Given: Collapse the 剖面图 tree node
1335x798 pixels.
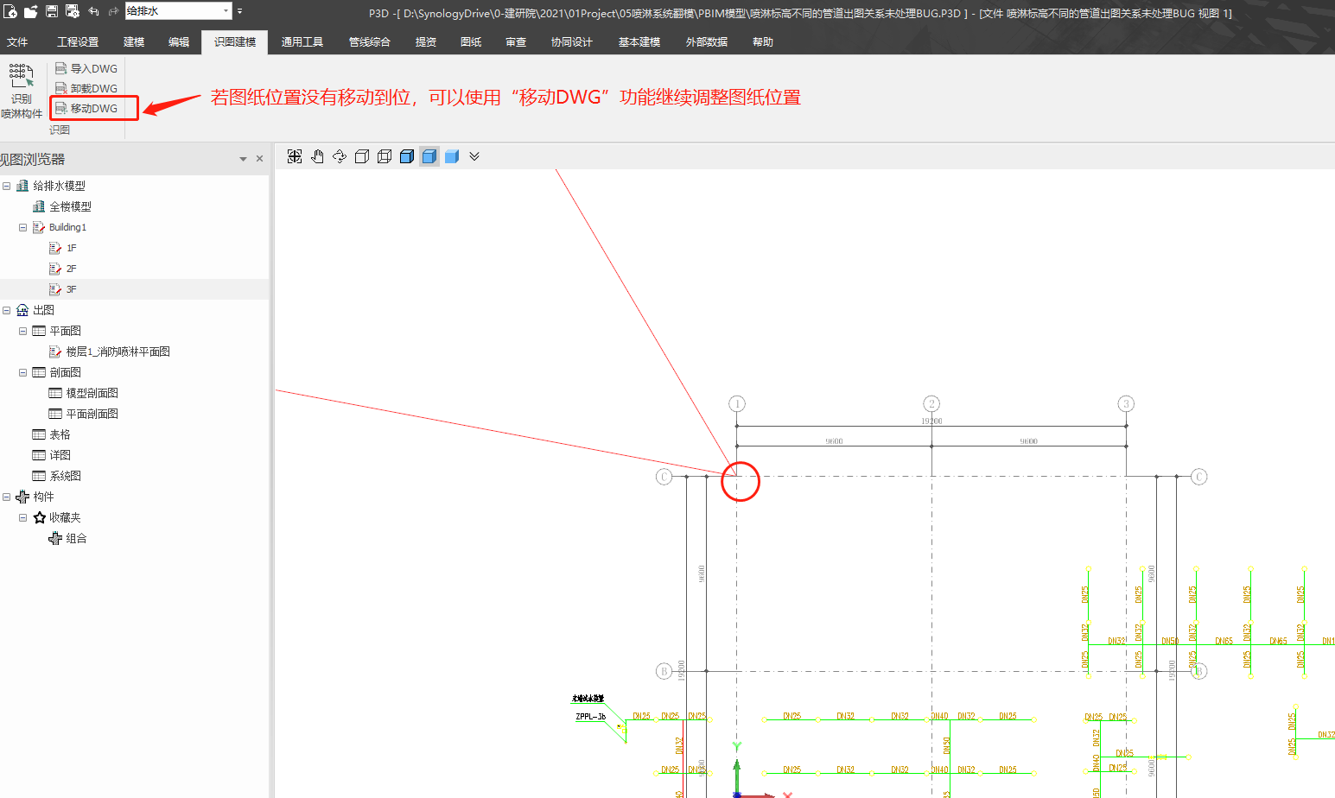Looking at the screenshot, I should pos(23,373).
